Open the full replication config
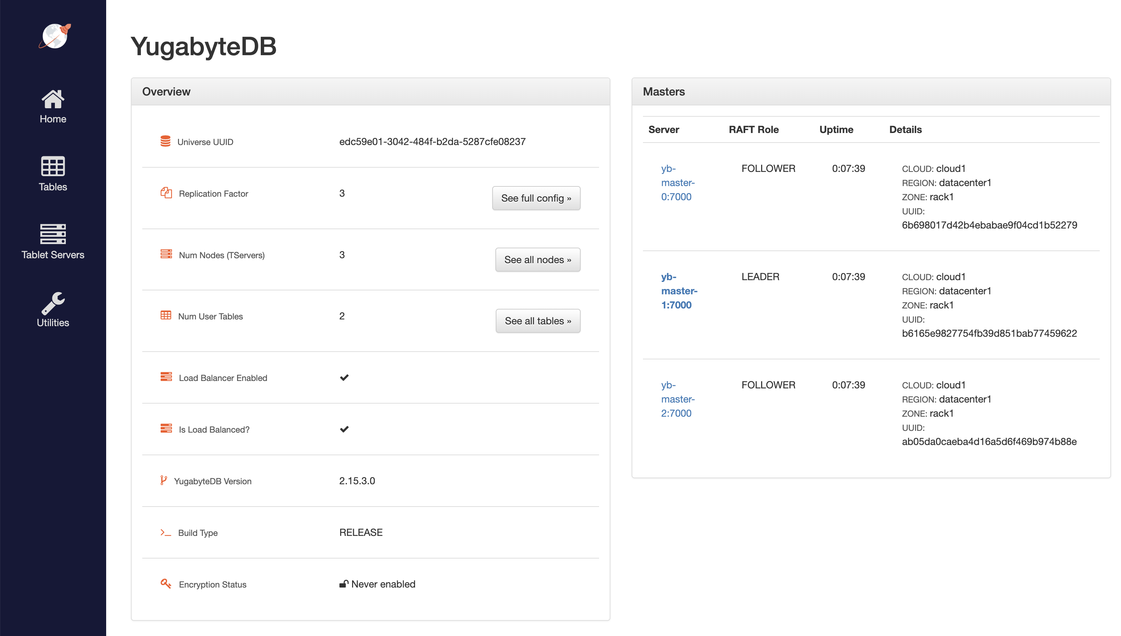Viewport: 1121px width, 636px height. (536, 198)
